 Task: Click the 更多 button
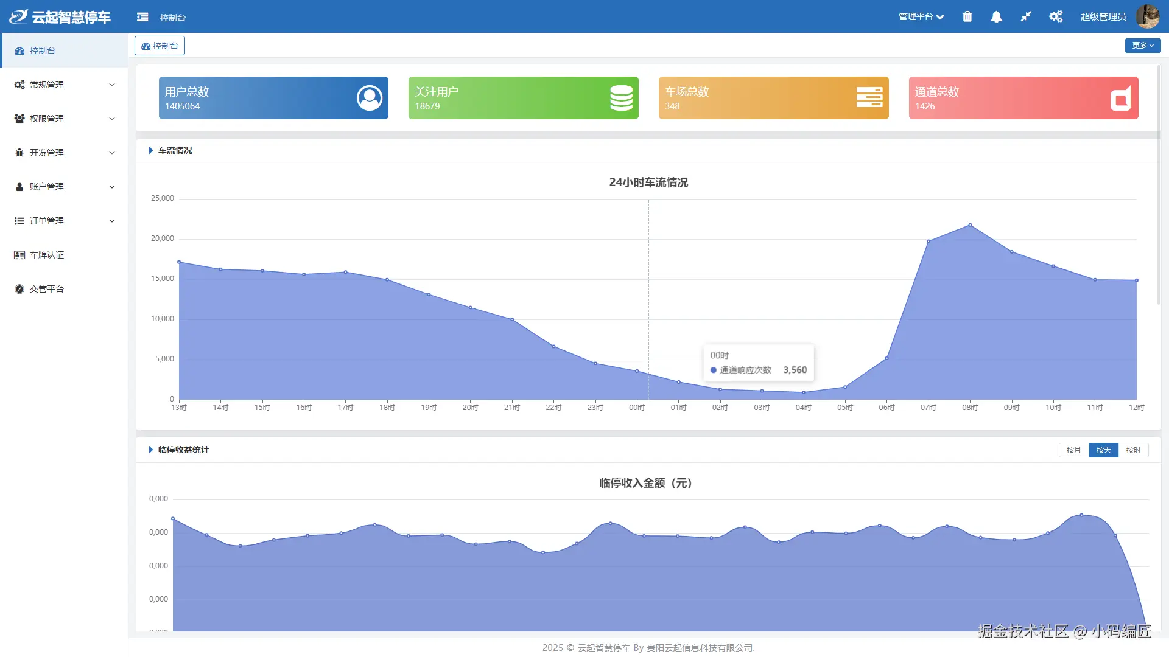point(1142,46)
